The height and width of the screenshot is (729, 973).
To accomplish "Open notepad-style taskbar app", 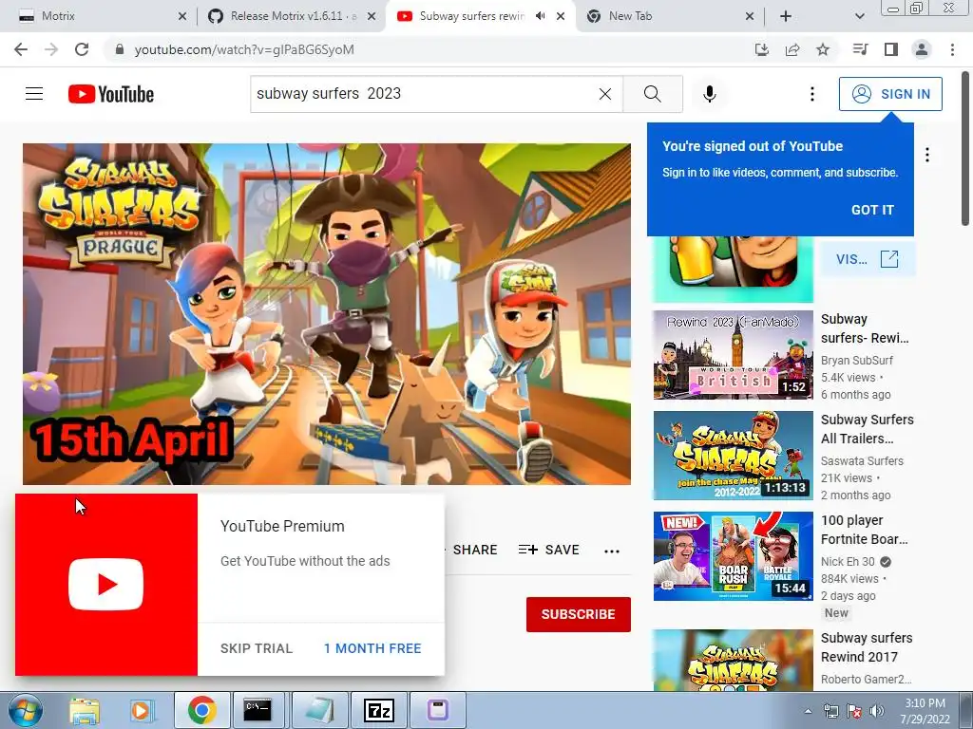I will [x=321, y=710].
